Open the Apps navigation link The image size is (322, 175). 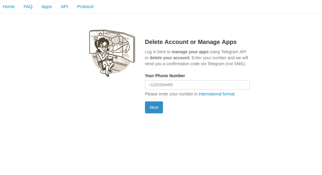(47, 7)
